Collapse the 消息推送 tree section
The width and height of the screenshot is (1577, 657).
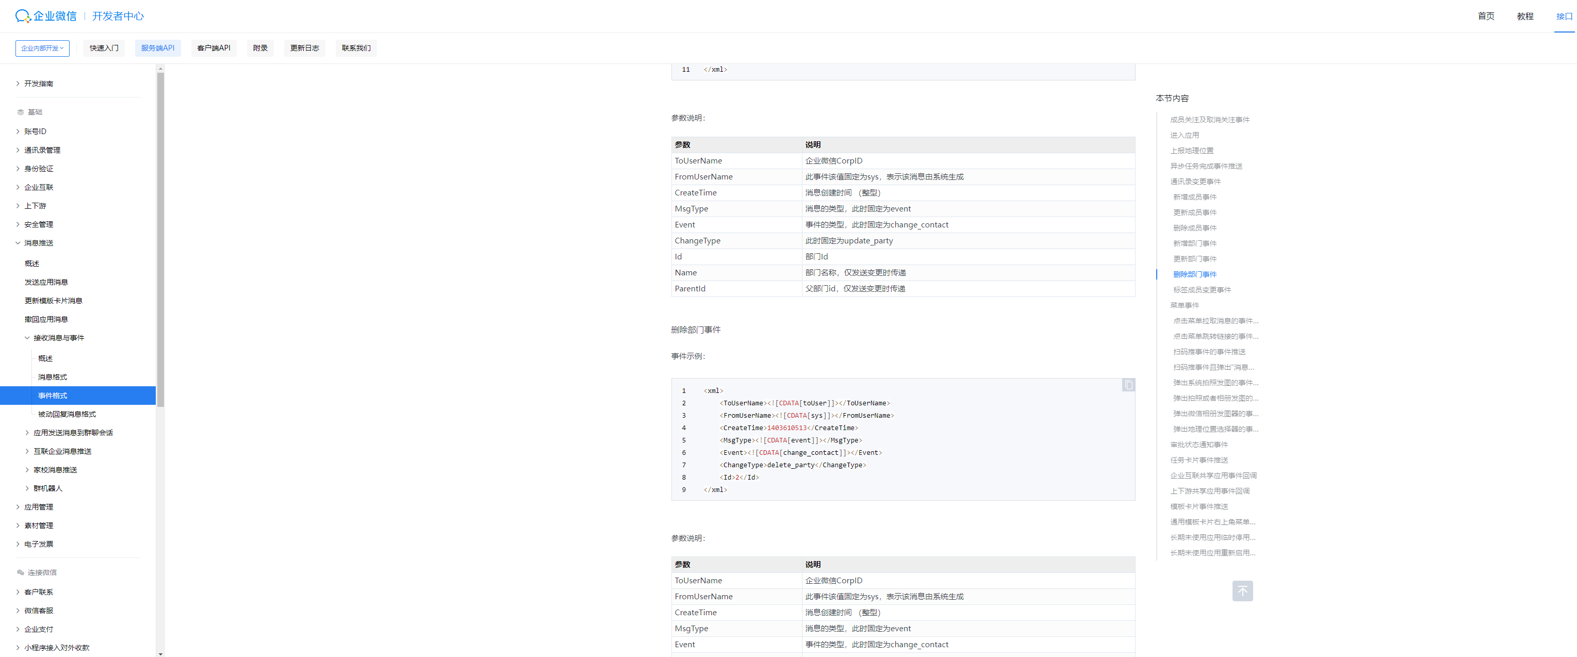(18, 243)
